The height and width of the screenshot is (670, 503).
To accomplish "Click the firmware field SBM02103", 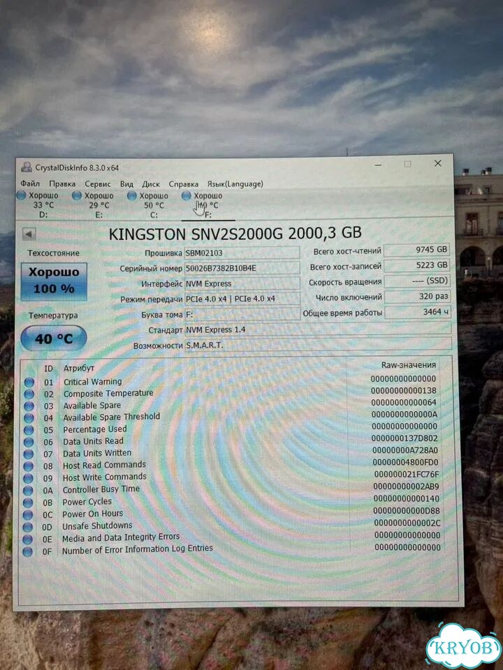I will pos(242,253).
